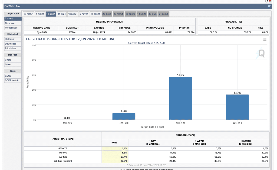Open the Downloads sidebar item
This screenshot has width=277, height=170.
(13, 44)
